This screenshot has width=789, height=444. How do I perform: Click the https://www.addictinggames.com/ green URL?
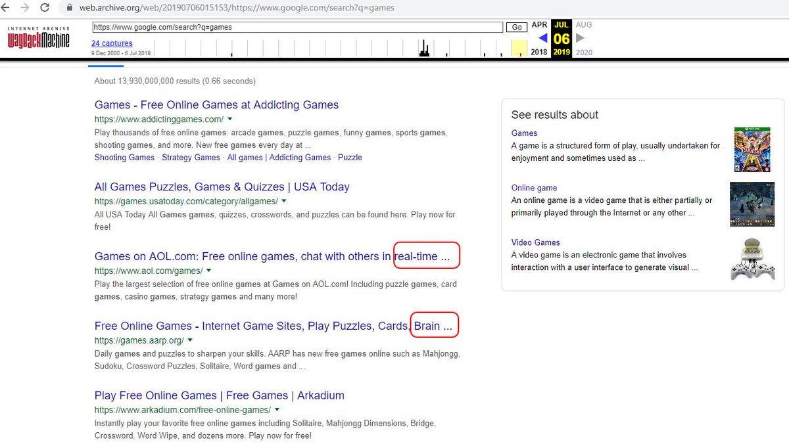pos(159,120)
